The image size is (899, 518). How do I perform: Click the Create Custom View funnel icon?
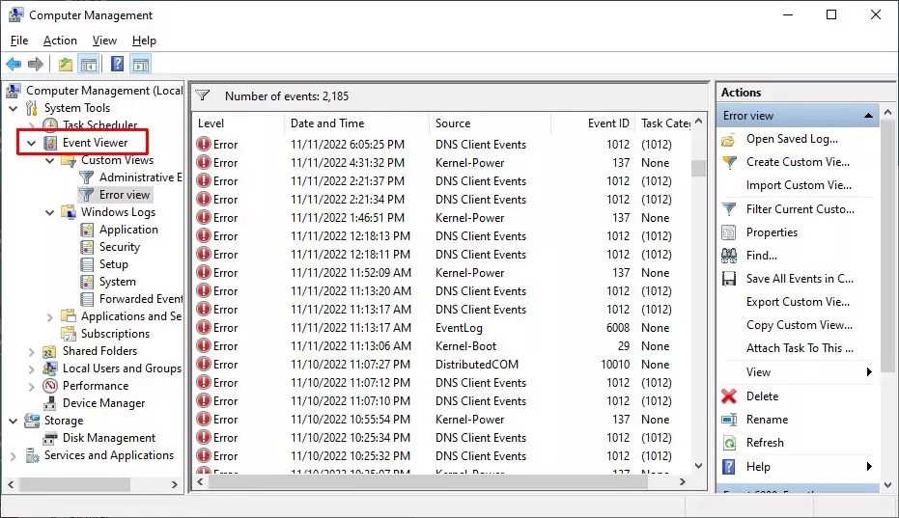(729, 162)
